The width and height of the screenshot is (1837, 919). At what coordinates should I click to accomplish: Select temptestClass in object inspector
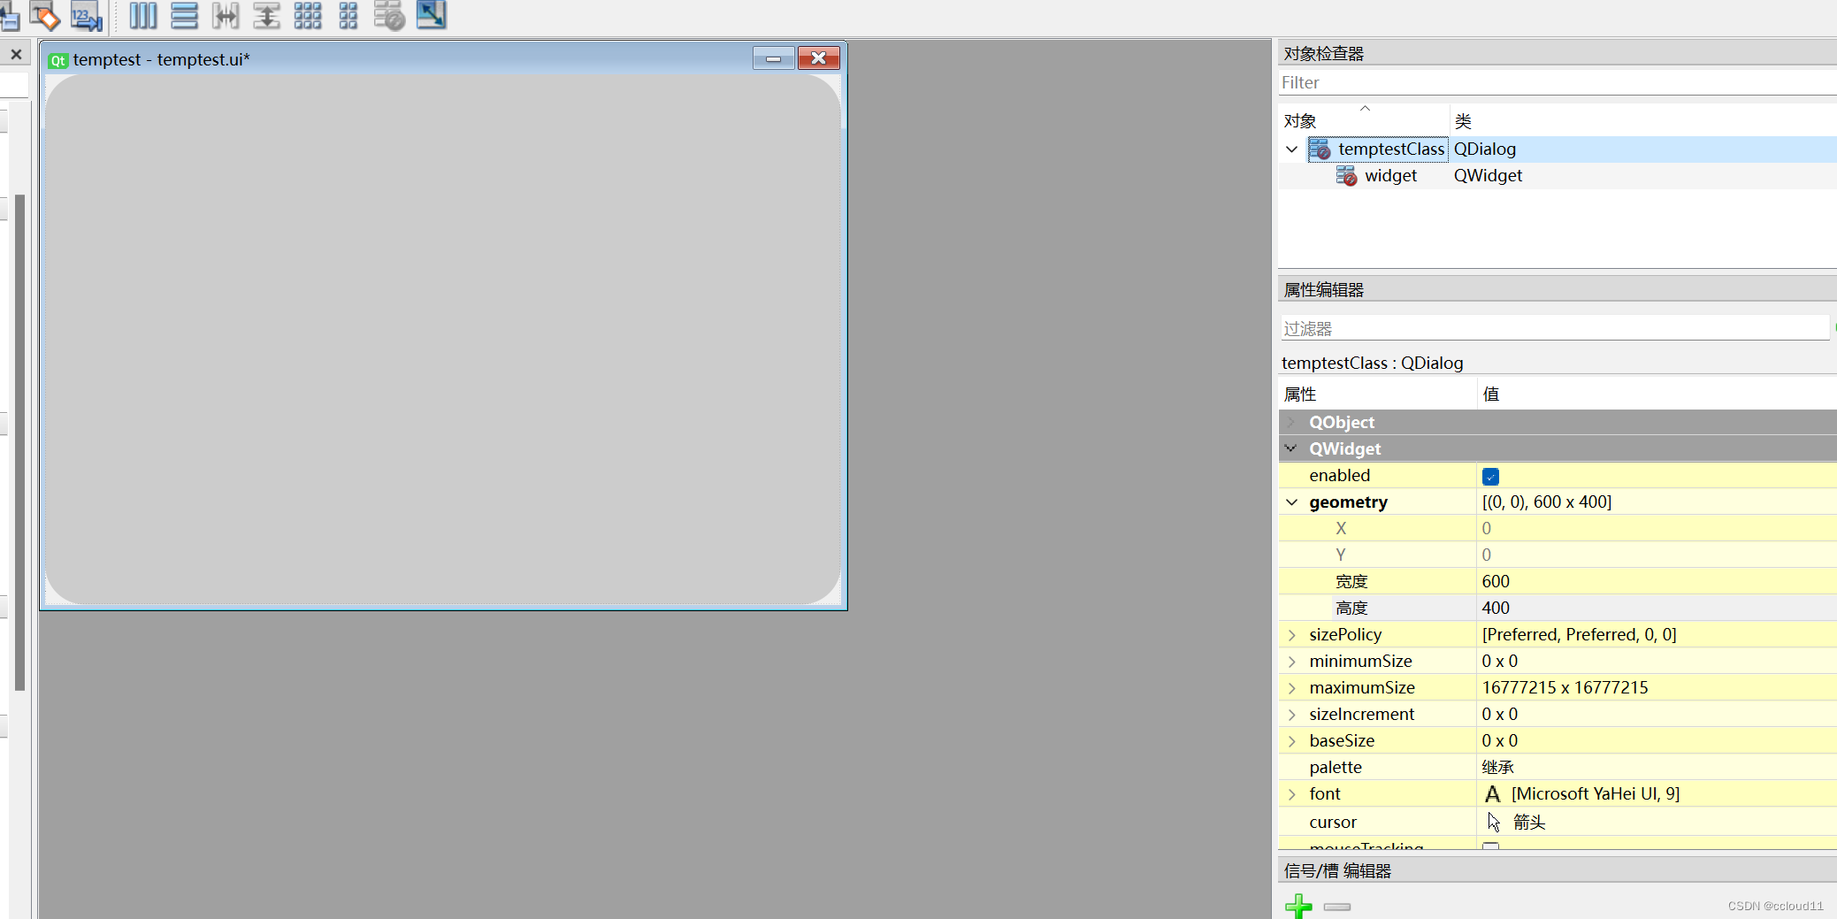pos(1558,149)
